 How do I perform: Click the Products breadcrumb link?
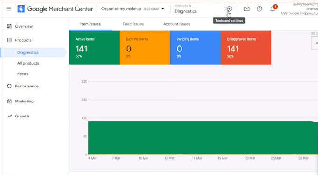(181, 6)
